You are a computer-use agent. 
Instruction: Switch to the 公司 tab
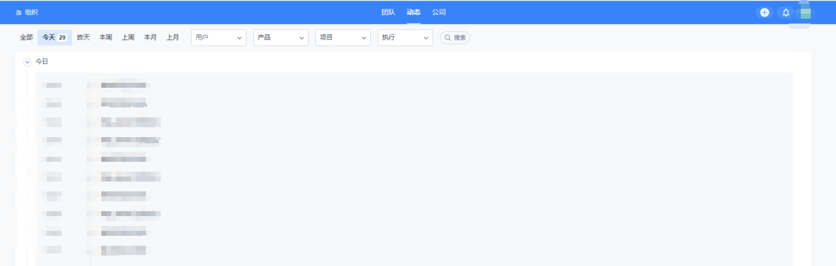pos(439,12)
